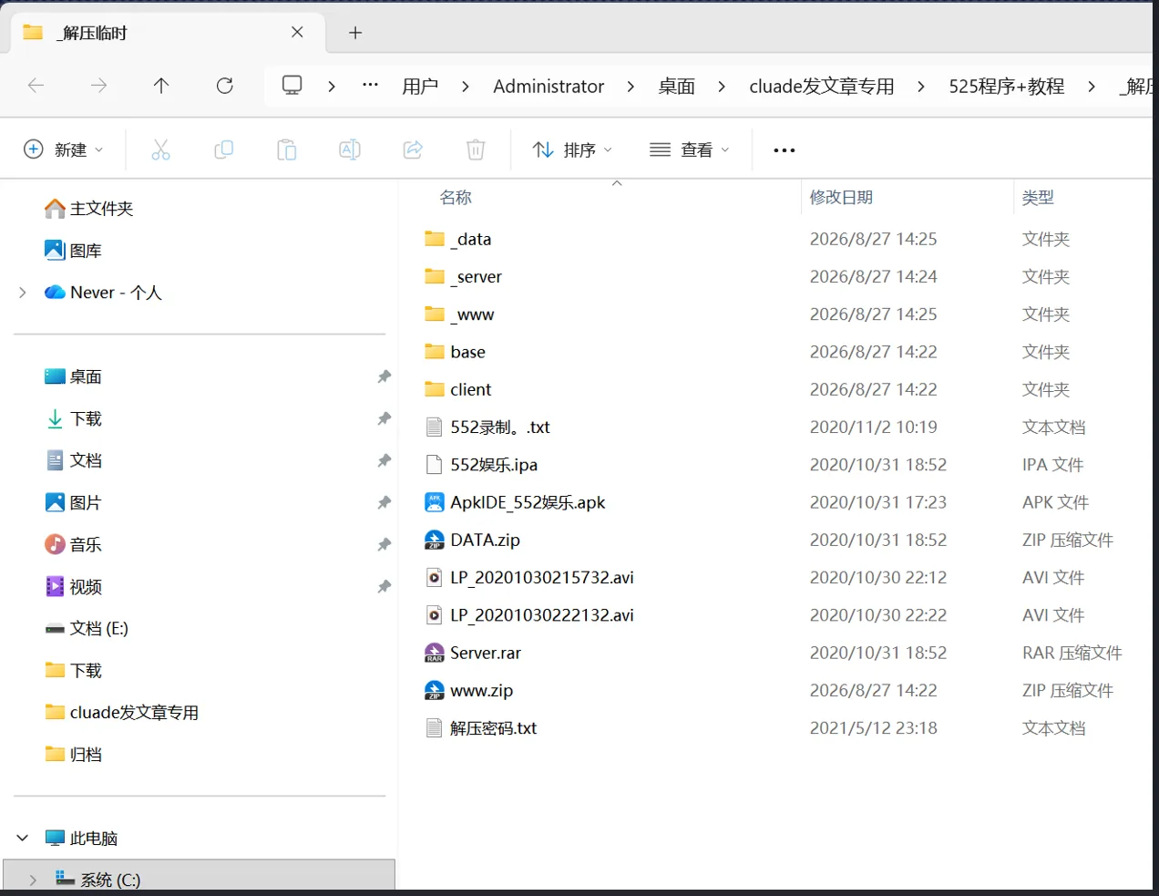This screenshot has width=1159, height=896.
Task: Select the www.zip archive
Action: (468, 691)
